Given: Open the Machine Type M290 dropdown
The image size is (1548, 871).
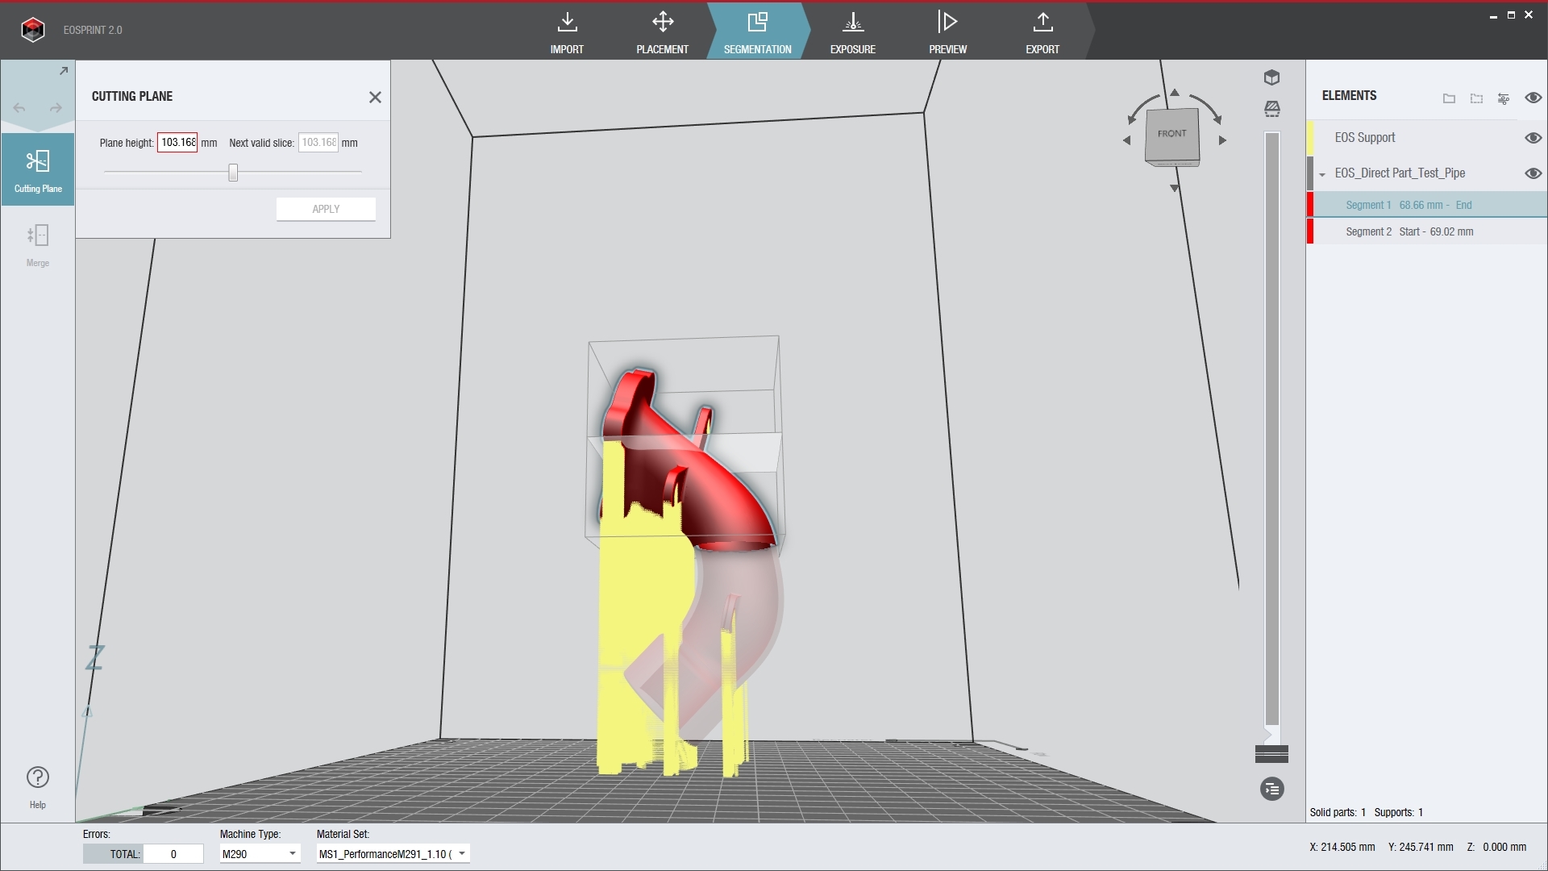Looking at the screenshot, I should coord(293,853).
